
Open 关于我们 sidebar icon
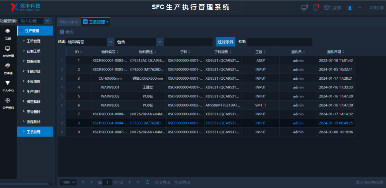tap(8, 103)
